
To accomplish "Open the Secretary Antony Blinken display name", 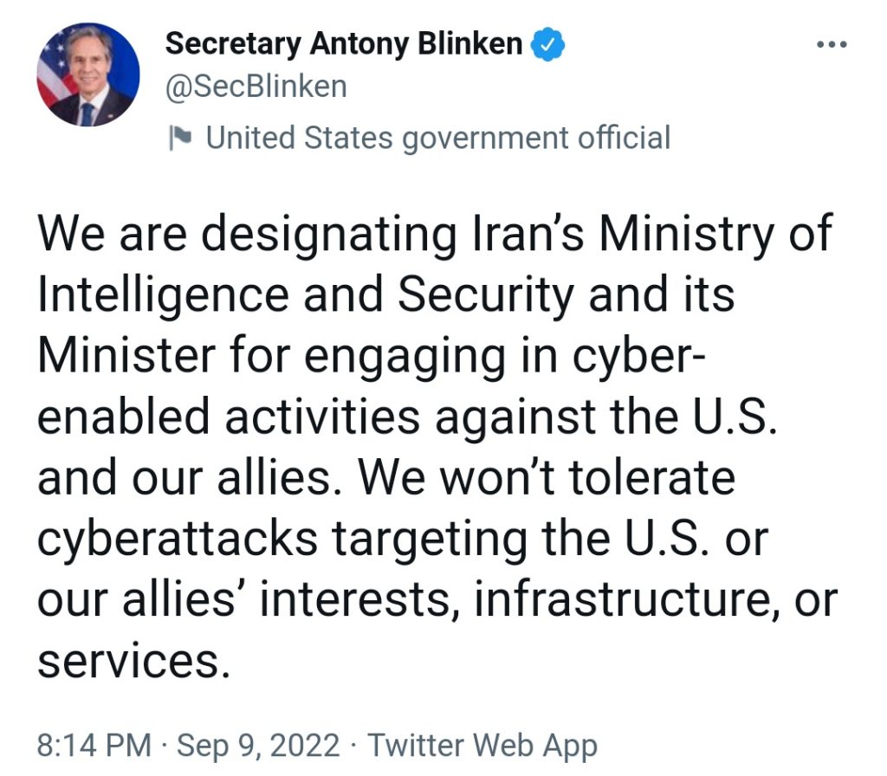I will pyautogui.click(x=344, y=43).
